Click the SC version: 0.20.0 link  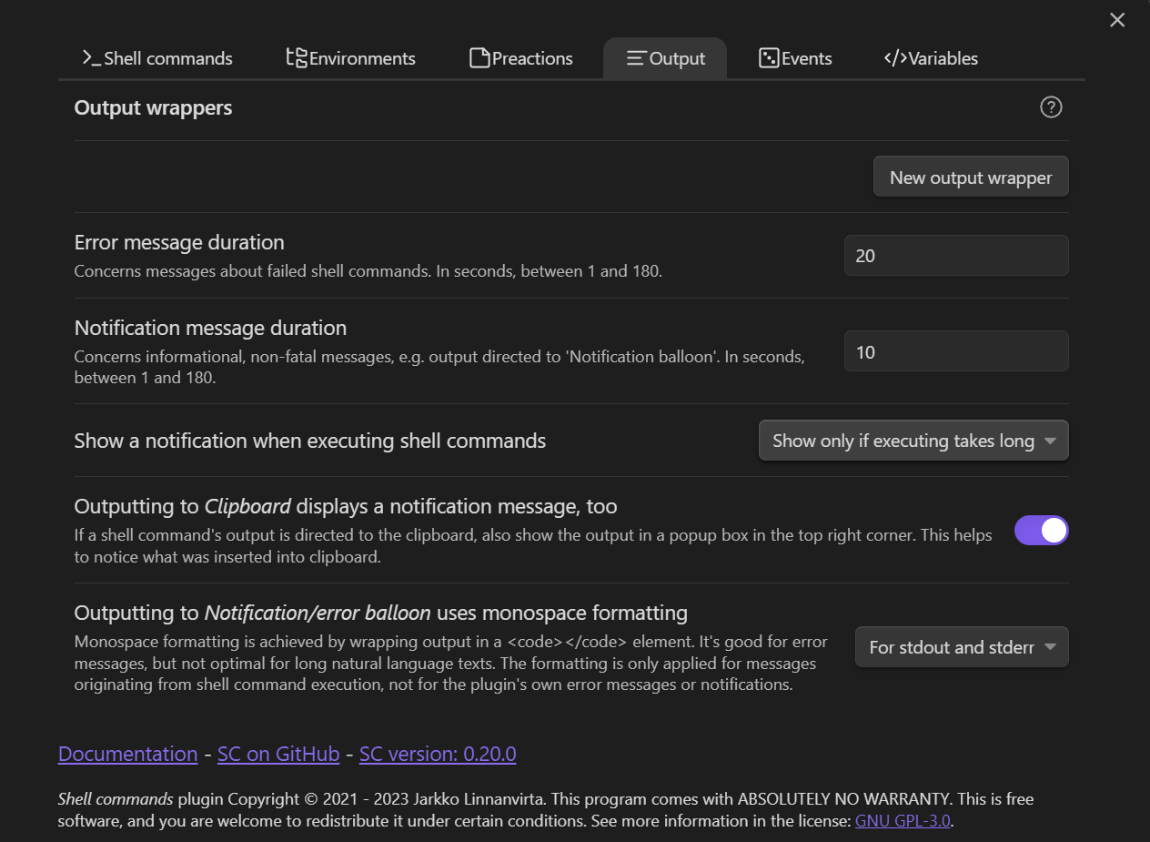tap(438, 754)
